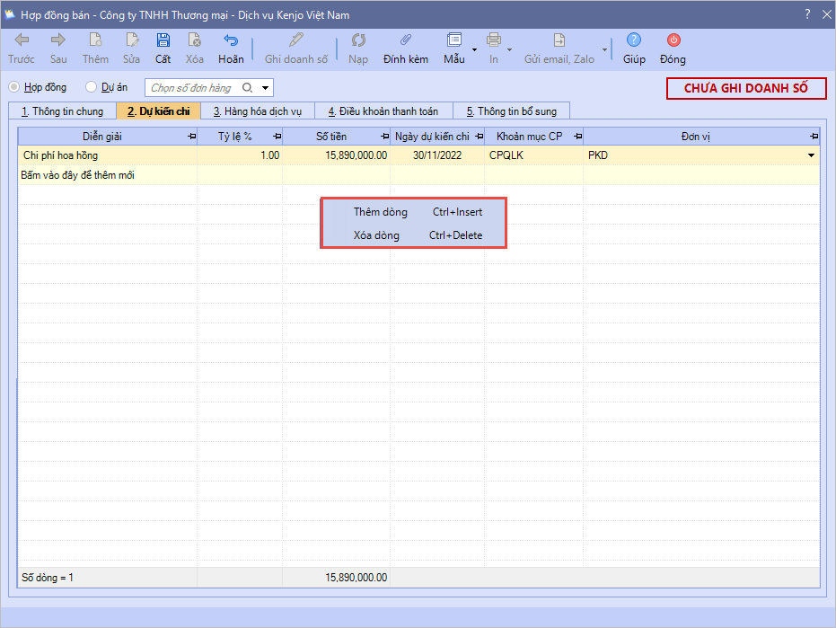This screenshot has width=836, height=628.
Task: Click the Hoãn undo icon
Action: click(x=231, y=40)
